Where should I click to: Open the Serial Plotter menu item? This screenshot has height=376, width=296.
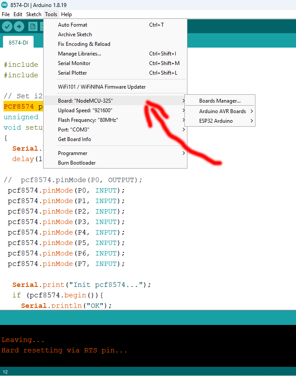[72, 73]
